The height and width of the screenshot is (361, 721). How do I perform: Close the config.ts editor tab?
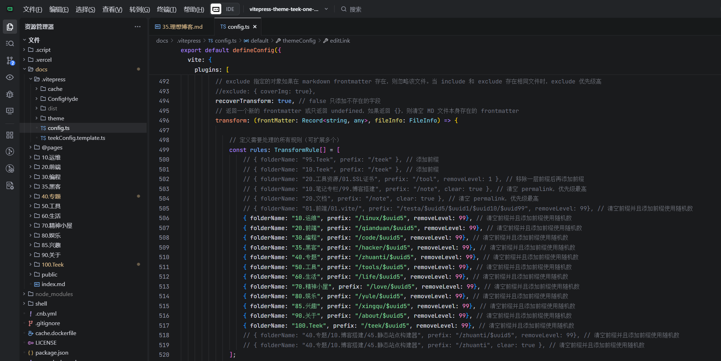coord(255,27)
